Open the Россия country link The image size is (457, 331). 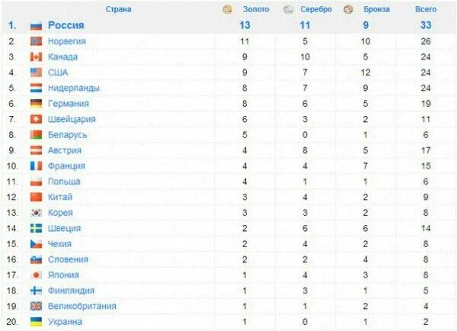pos(66,25)
